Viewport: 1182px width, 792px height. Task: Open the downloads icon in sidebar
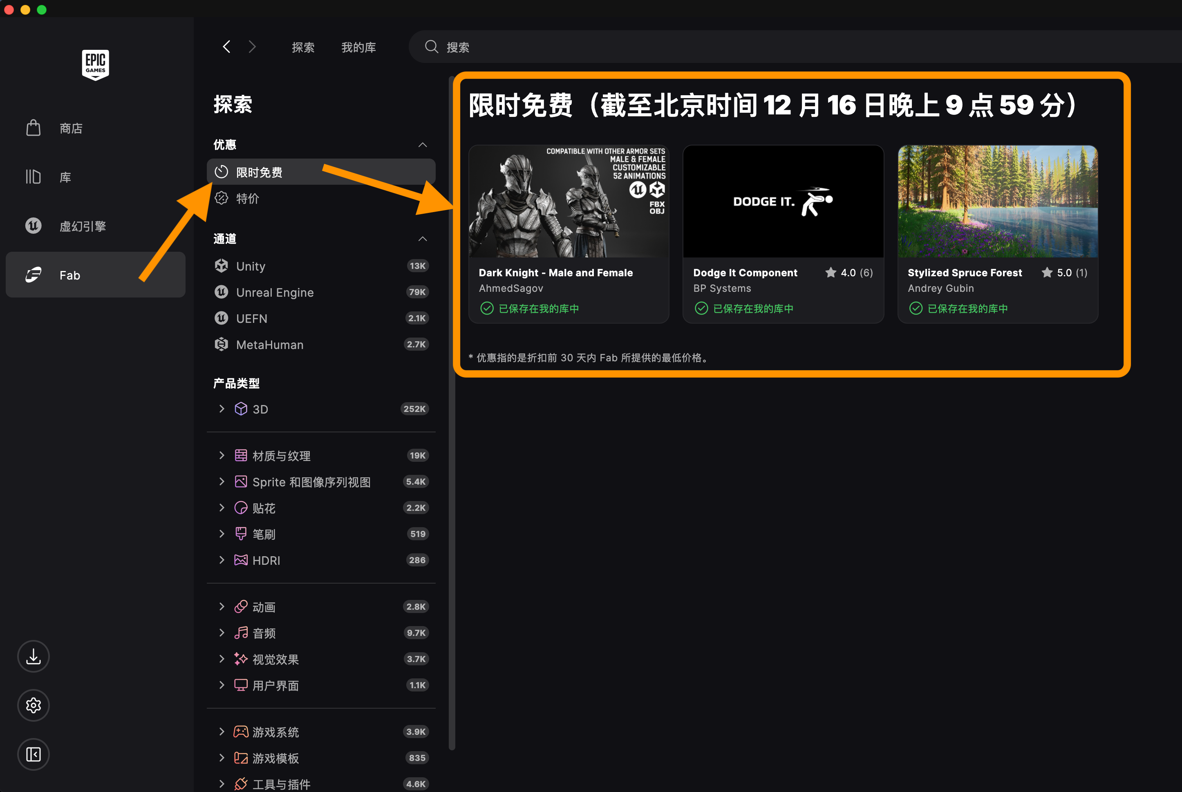tap(34, 656)
